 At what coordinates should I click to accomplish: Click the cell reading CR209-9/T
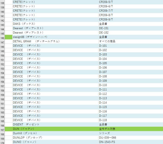pyautogui.click(x=131, y=20)
